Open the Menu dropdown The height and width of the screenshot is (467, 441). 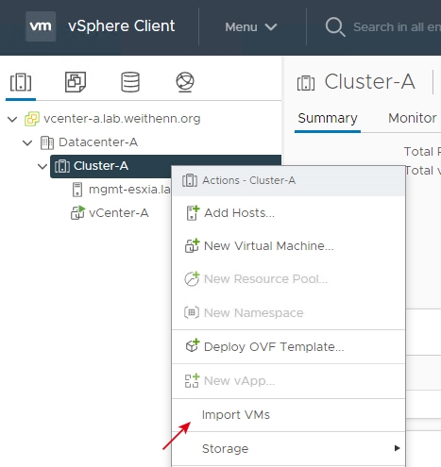coord(251,27)
